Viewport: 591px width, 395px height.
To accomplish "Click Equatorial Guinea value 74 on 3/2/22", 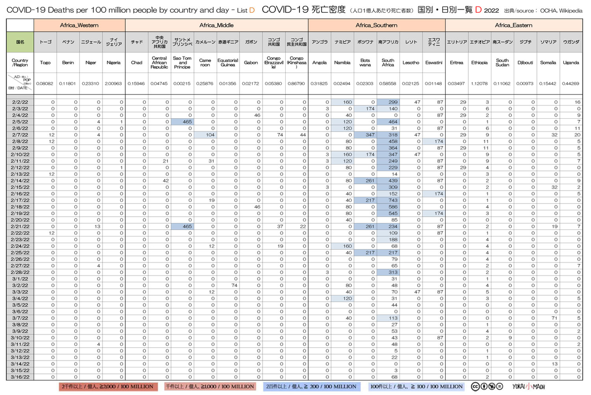I will 228,285.
